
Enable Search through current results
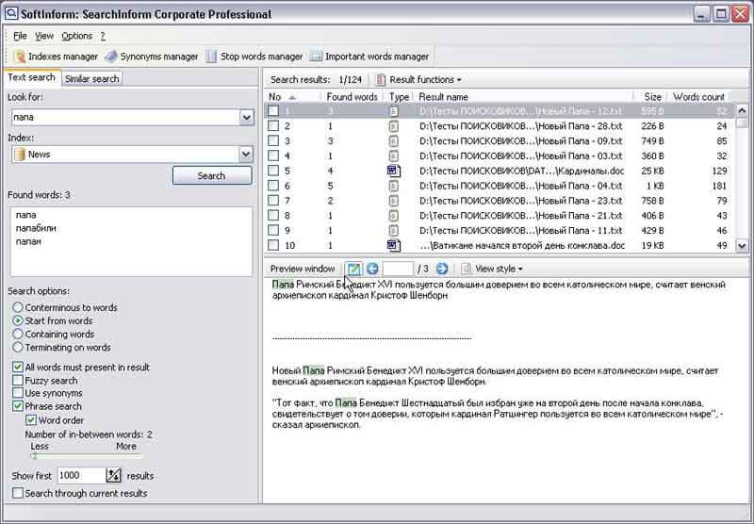pos(18,493)
